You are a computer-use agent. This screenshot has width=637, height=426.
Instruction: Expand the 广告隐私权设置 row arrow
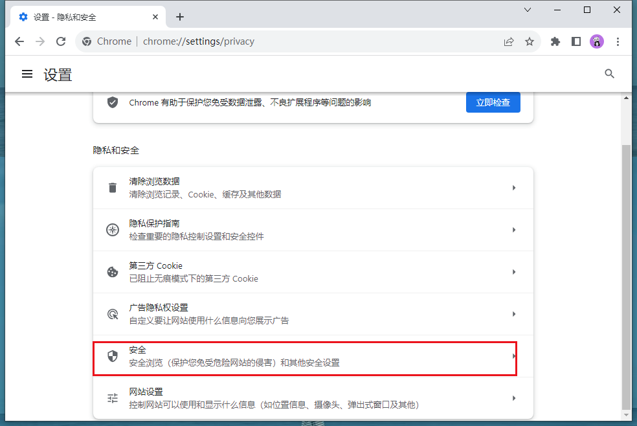click(514, 314)
